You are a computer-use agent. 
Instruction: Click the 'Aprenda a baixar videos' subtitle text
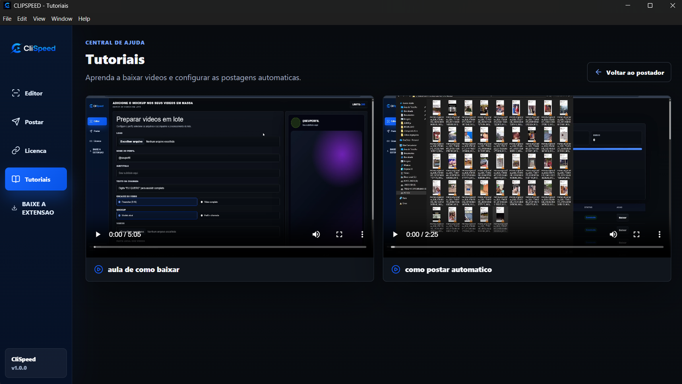193,77
